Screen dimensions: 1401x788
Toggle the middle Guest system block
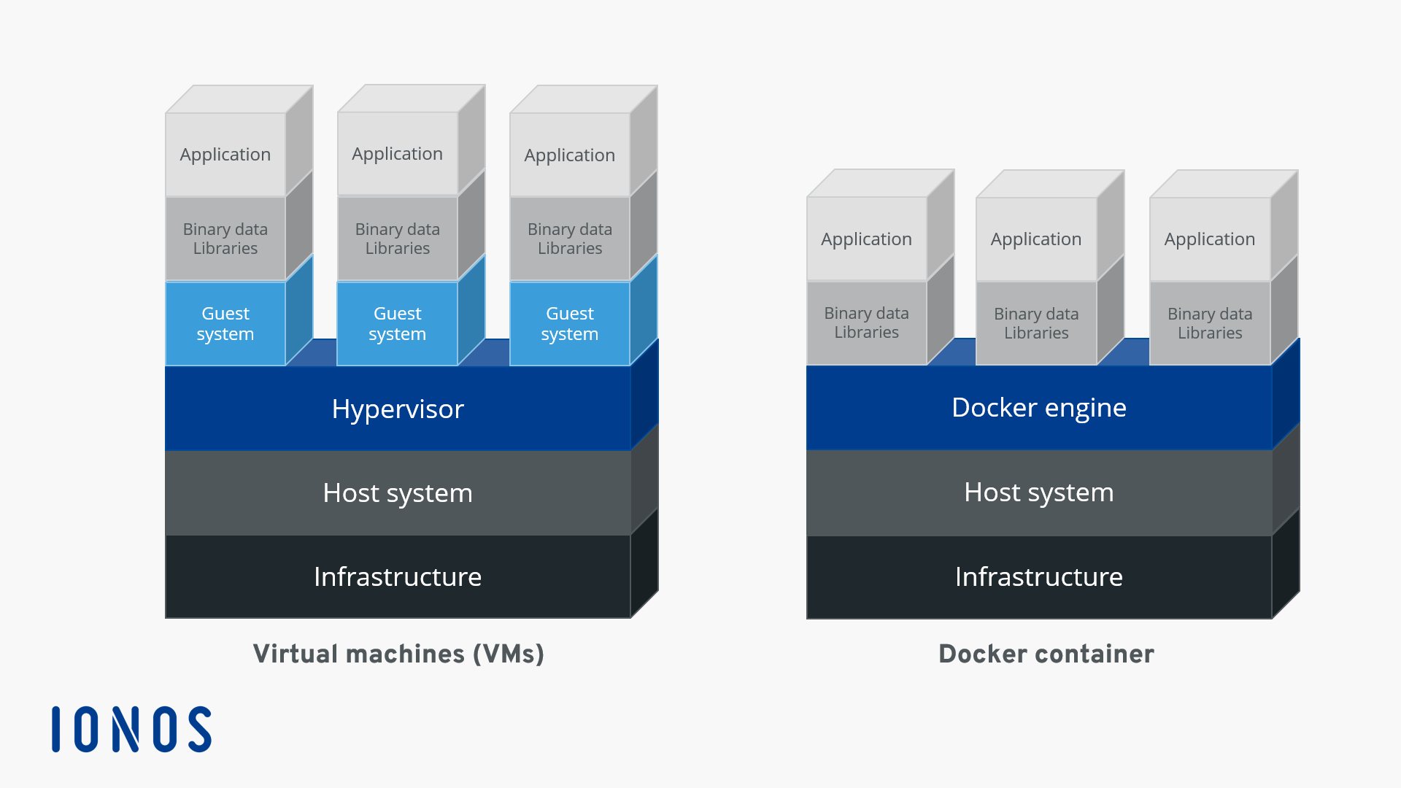click(397, 323)
